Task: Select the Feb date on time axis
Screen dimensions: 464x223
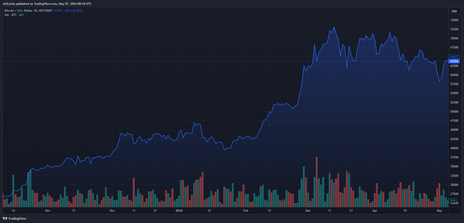Action: point(246,211)
